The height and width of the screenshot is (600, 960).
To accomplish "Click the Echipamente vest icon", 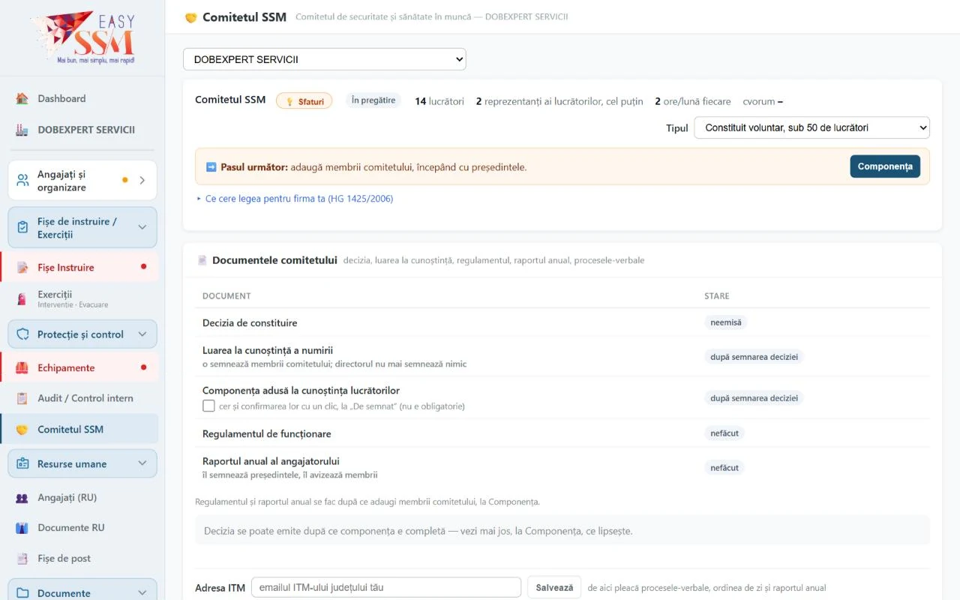I will pyautogui.click(x=22, y=368).
